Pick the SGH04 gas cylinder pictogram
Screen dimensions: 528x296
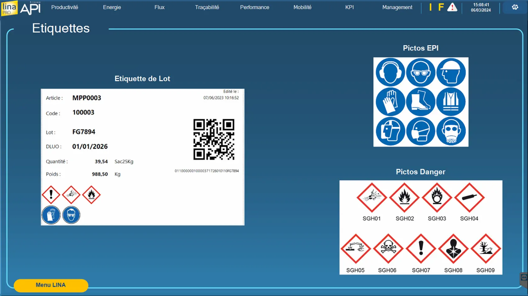click(469, 198)
